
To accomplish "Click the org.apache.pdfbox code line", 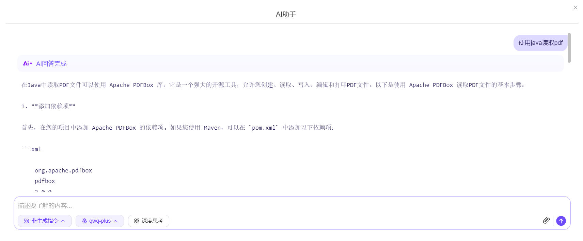I will tap(63, 170).
